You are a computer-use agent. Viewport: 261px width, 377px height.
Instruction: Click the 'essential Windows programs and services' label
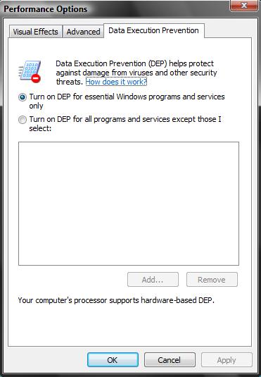click(x=127, y=101)
